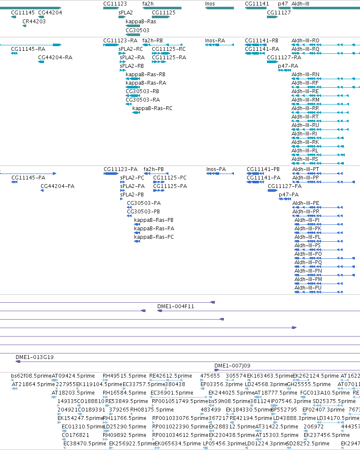This screenshot has width=360, height=450.
Task: Select transcript sPLA2-RB
Action: [x=132, y=66]
